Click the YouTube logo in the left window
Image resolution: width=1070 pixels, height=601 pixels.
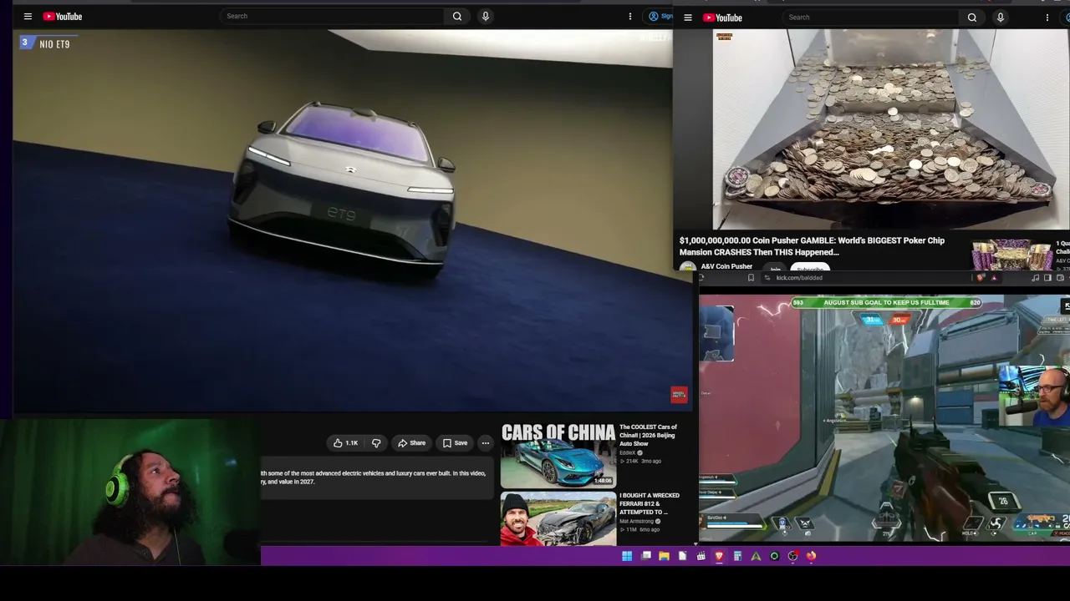coord(63,16)
